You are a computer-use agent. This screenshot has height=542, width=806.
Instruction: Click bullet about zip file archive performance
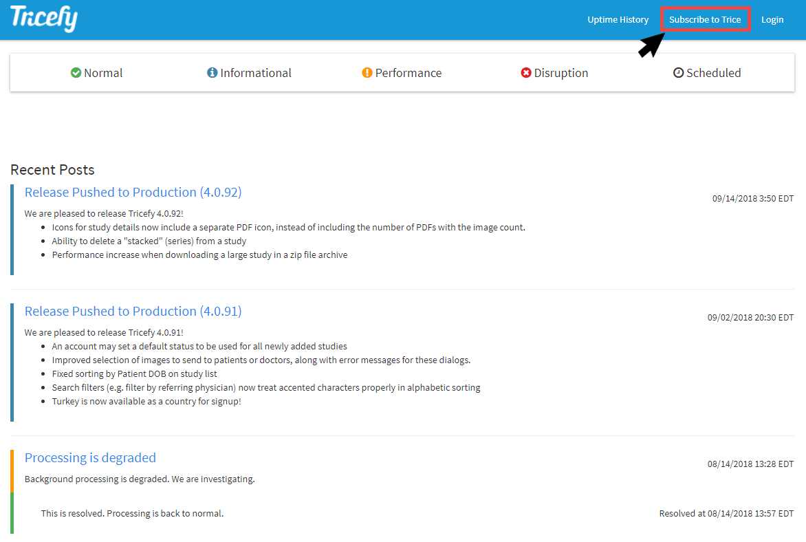(199, 255)
